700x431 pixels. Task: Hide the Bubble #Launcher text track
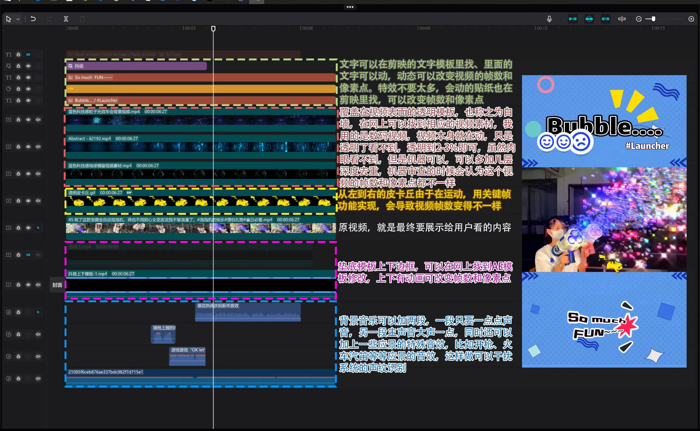pyautogui.click(x=28, y=100)
